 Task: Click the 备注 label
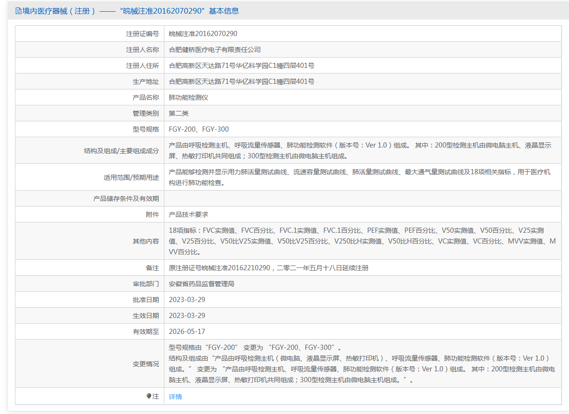[x=152, y=268]
